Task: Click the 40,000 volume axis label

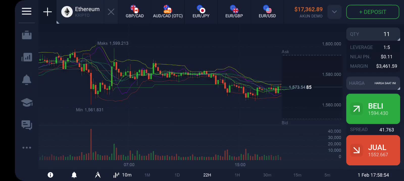Action: pyautogui.click(x=334, y=131)
